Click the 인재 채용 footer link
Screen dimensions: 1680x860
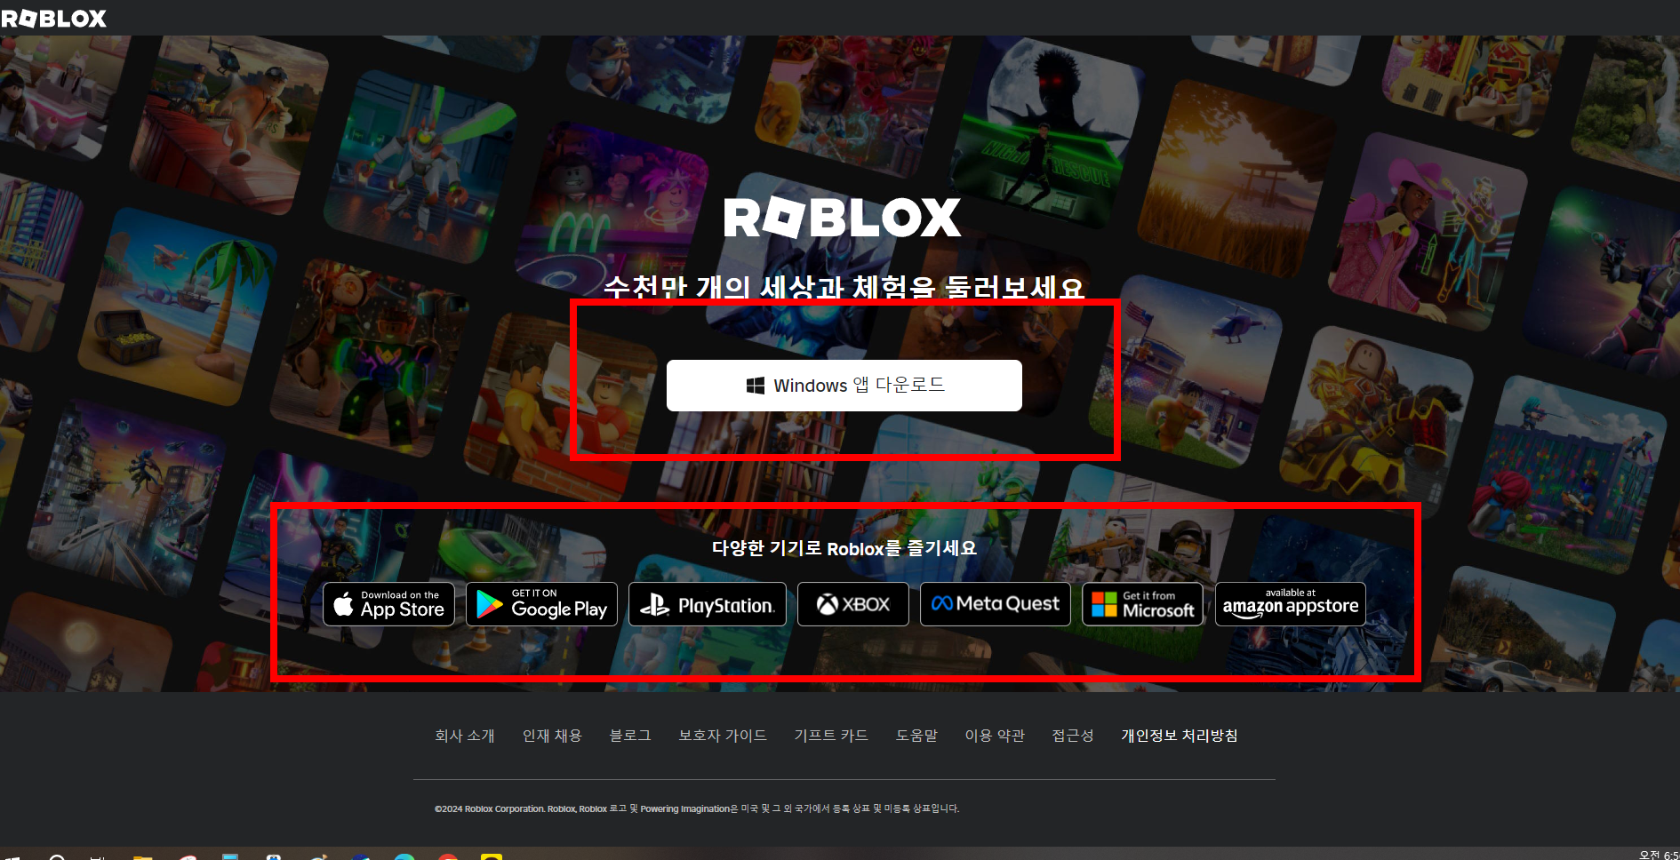click(x=551, y=736)
